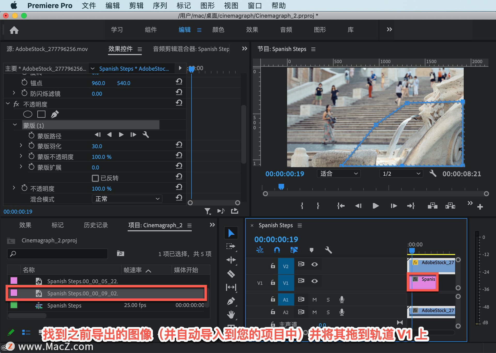Reset 蒙版羽化 value
Viewport: 496px width, 353px height.
(179, 145)
